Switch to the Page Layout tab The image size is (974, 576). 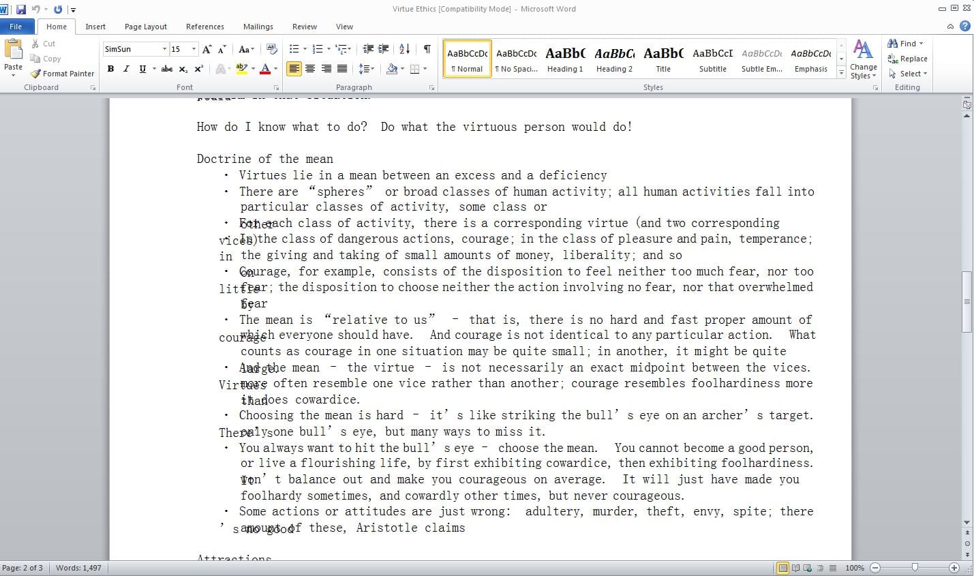(x=145, y=27)
